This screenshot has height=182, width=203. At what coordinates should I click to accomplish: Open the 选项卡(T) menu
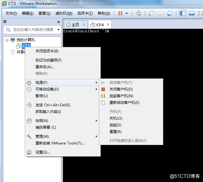(85, 13)
